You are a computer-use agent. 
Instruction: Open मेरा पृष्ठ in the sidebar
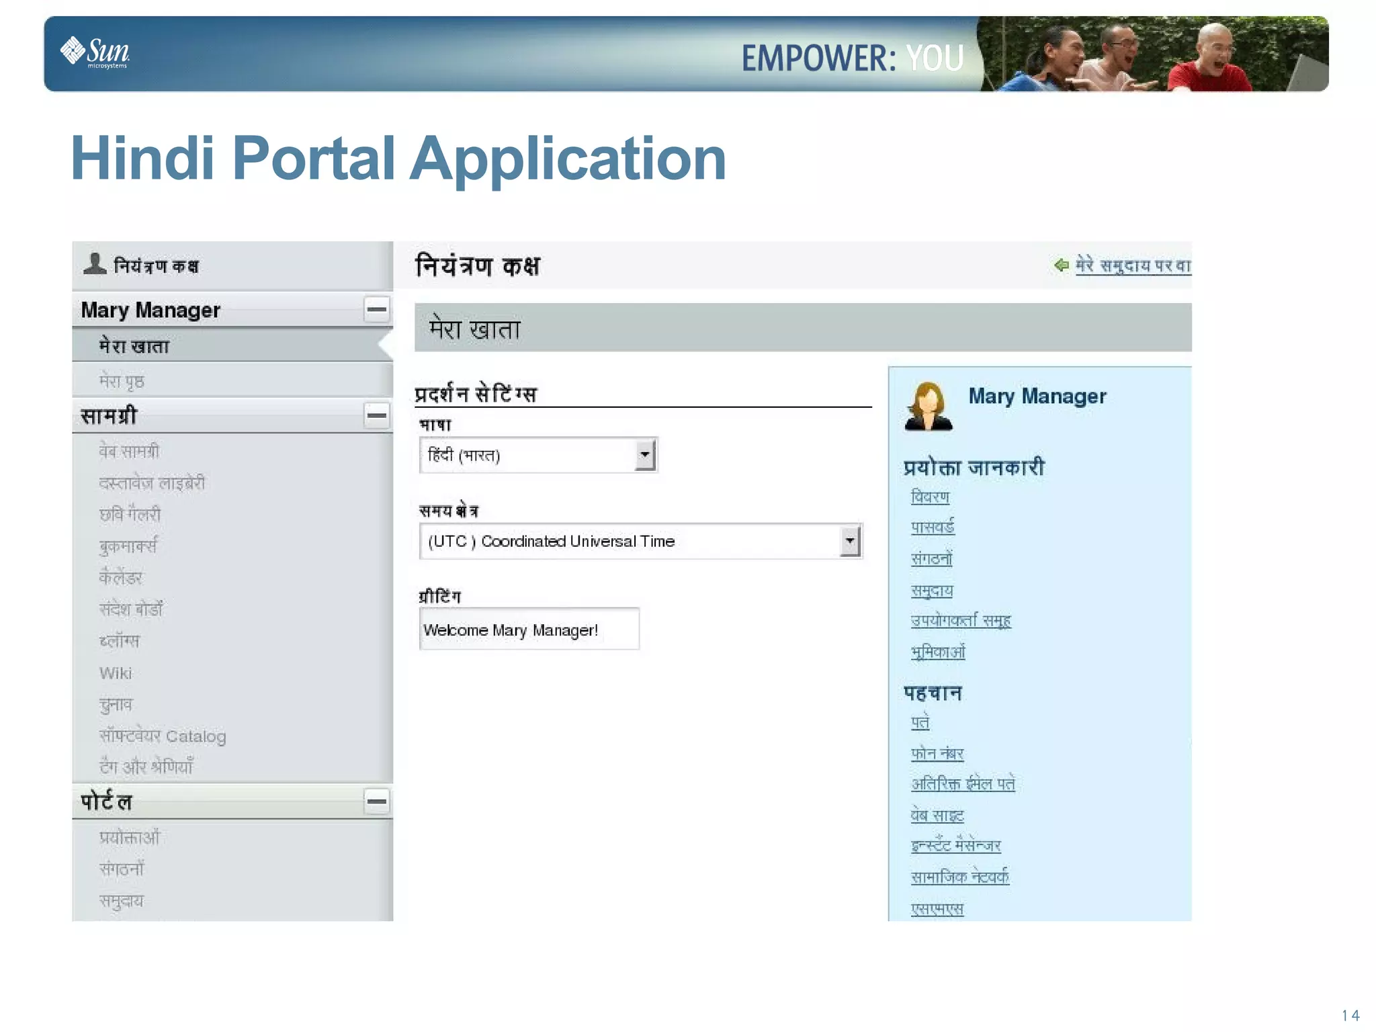[x=122, y=381]
